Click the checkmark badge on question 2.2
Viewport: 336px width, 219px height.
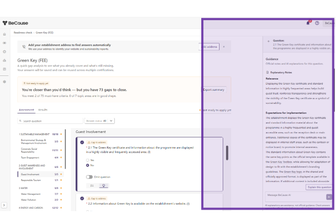coord(82,198)
